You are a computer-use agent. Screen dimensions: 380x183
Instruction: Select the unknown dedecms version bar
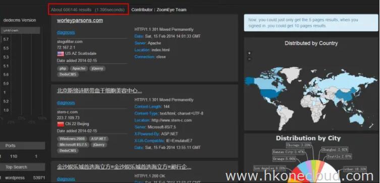click(x=21, y=30)
